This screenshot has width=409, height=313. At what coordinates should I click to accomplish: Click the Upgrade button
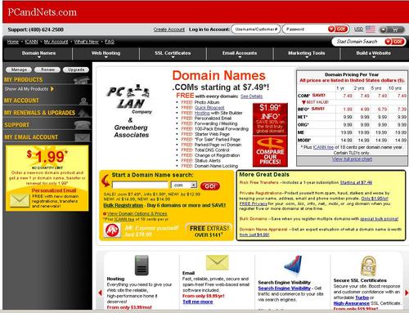coord(76,69)
